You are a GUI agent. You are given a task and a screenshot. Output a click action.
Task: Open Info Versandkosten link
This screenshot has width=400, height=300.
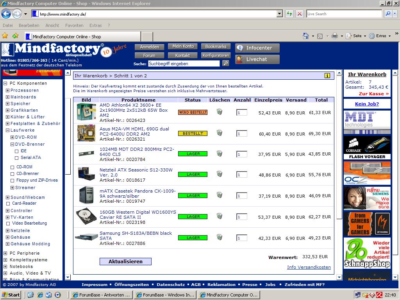point(309,267)
